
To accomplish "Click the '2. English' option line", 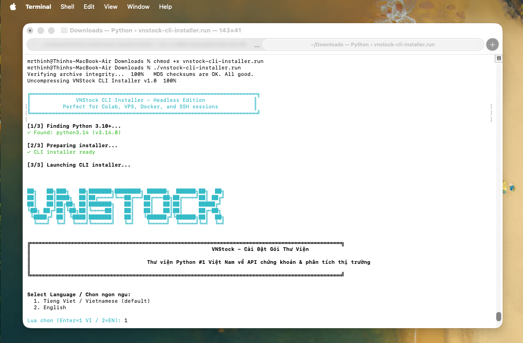I will click(55, 307).
